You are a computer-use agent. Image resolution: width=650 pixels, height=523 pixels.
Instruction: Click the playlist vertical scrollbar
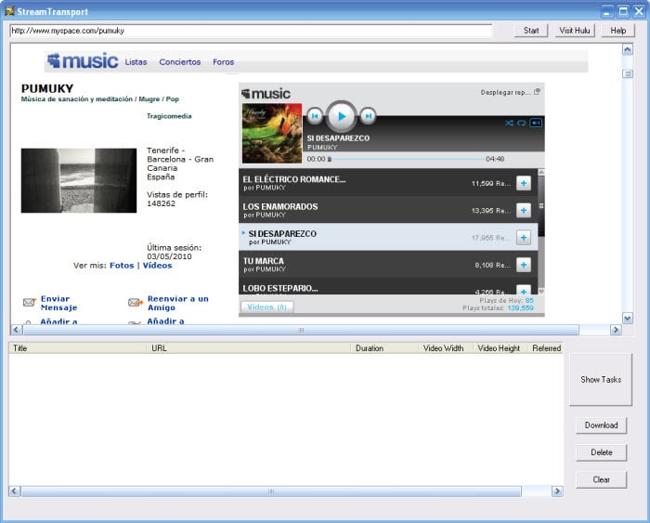[541, 231]
